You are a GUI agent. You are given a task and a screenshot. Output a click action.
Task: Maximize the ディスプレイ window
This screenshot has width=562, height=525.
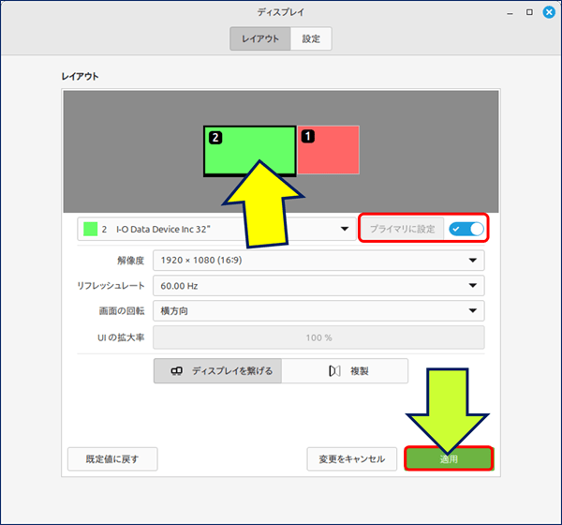click(529, 12)
